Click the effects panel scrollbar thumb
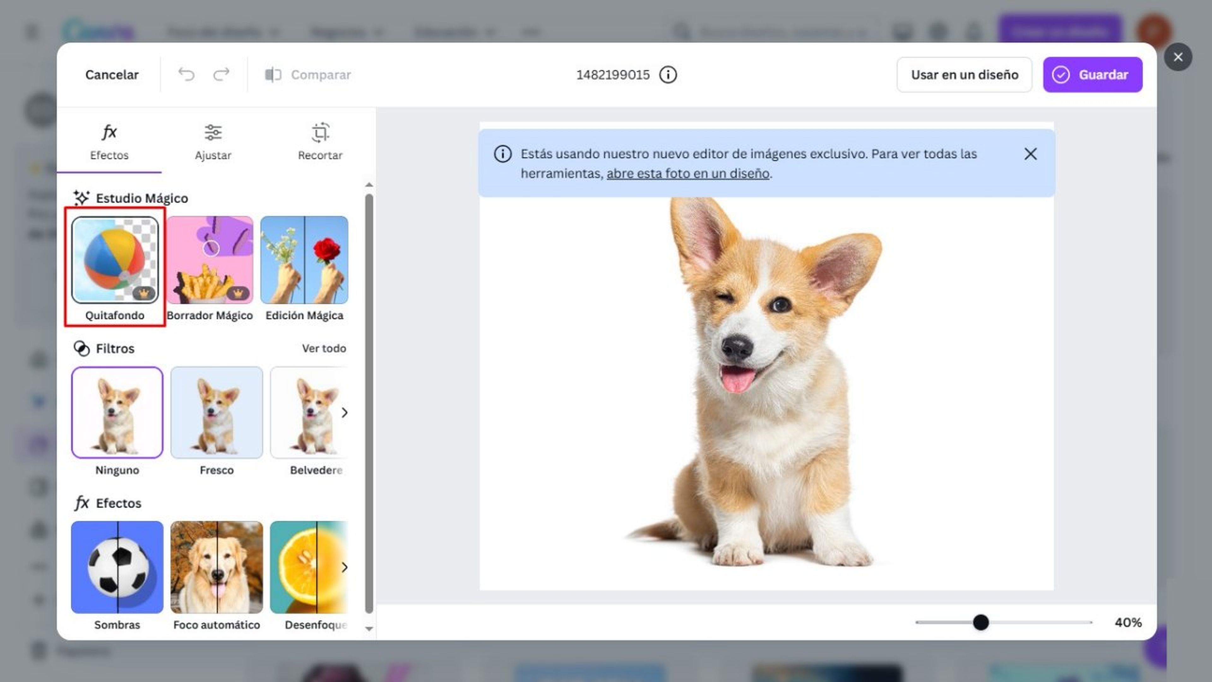The width and height of the screenshot is (1212, 682). coord(369,404)
